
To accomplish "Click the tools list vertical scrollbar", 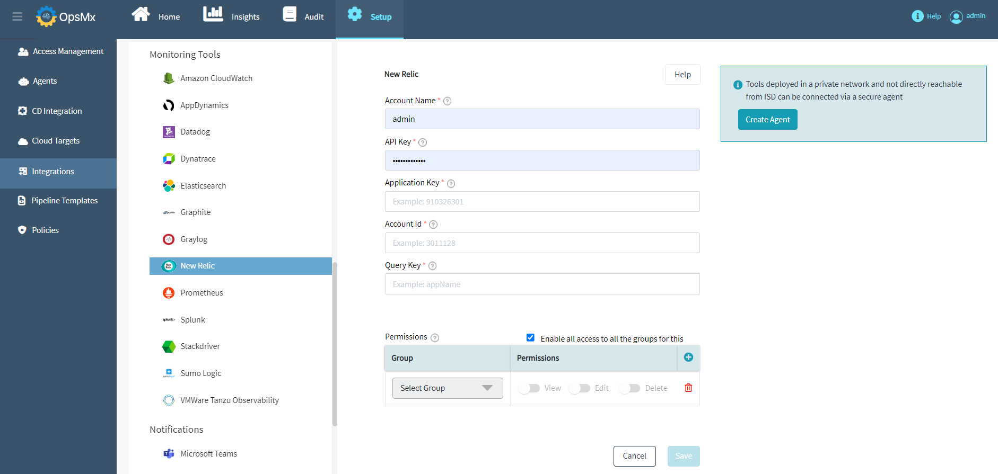I will (x=335, y=344).
